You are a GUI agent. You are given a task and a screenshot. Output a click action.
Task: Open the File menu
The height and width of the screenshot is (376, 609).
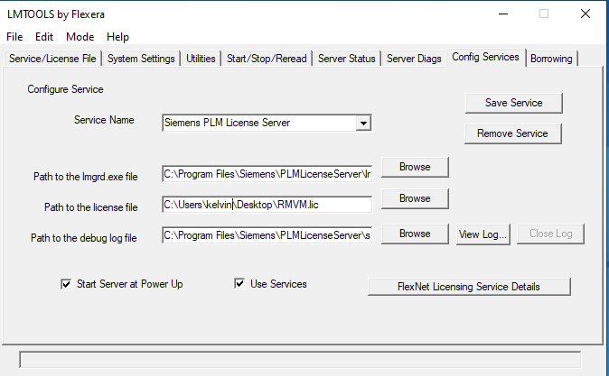coord(14,37)
